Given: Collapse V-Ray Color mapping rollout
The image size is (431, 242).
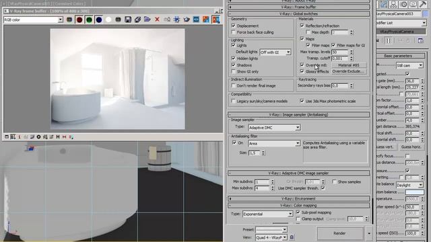Looking at the screenshot, I should click(x=299, y=205).
